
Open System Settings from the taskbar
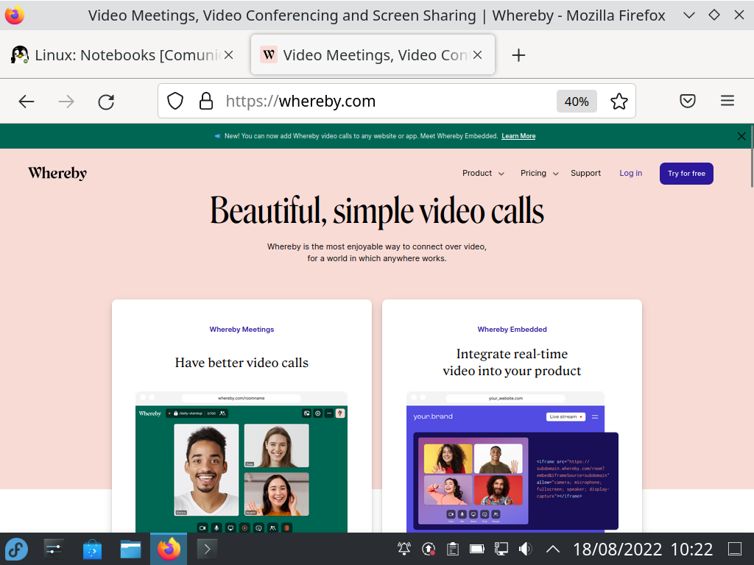pos(53,549)
